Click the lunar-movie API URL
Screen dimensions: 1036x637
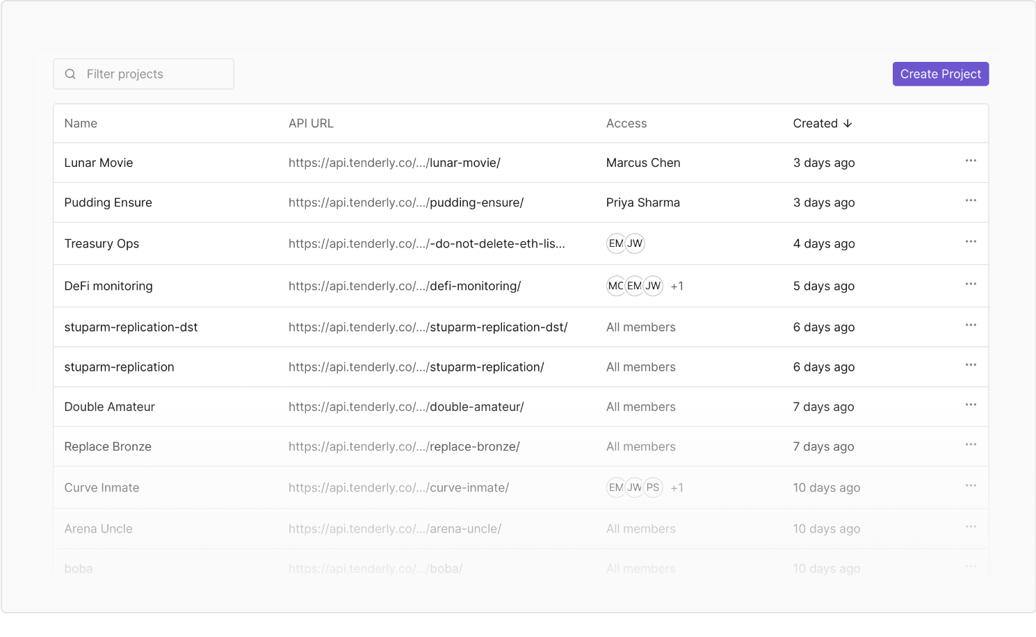click(394, 163)
